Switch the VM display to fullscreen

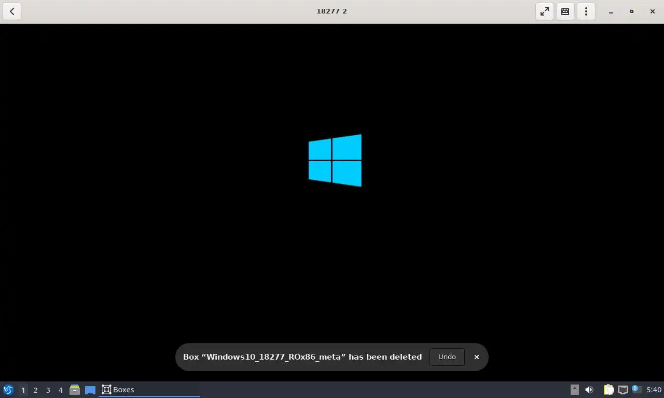point(545,11)
